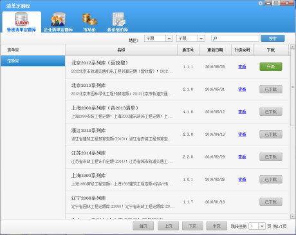This screenshot has width=296, height=235.
Task: Open the view link for Shanghai 2000 series
Action: pyautogui.click(x=242, y=112)
